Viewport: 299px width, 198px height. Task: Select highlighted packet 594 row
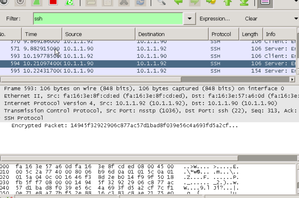pos(148,63)
